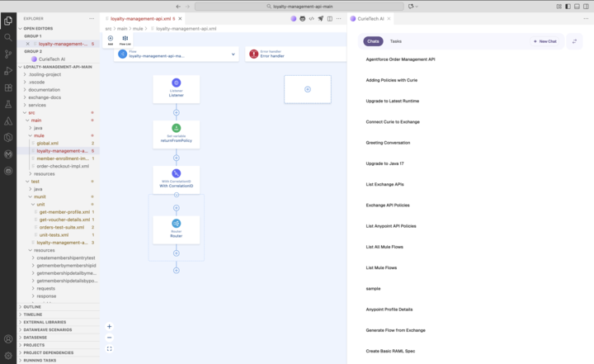The height and width of the screenshot is (364, 594).
Task: Open the Search view in activity bar
Action: click(8, 37)
